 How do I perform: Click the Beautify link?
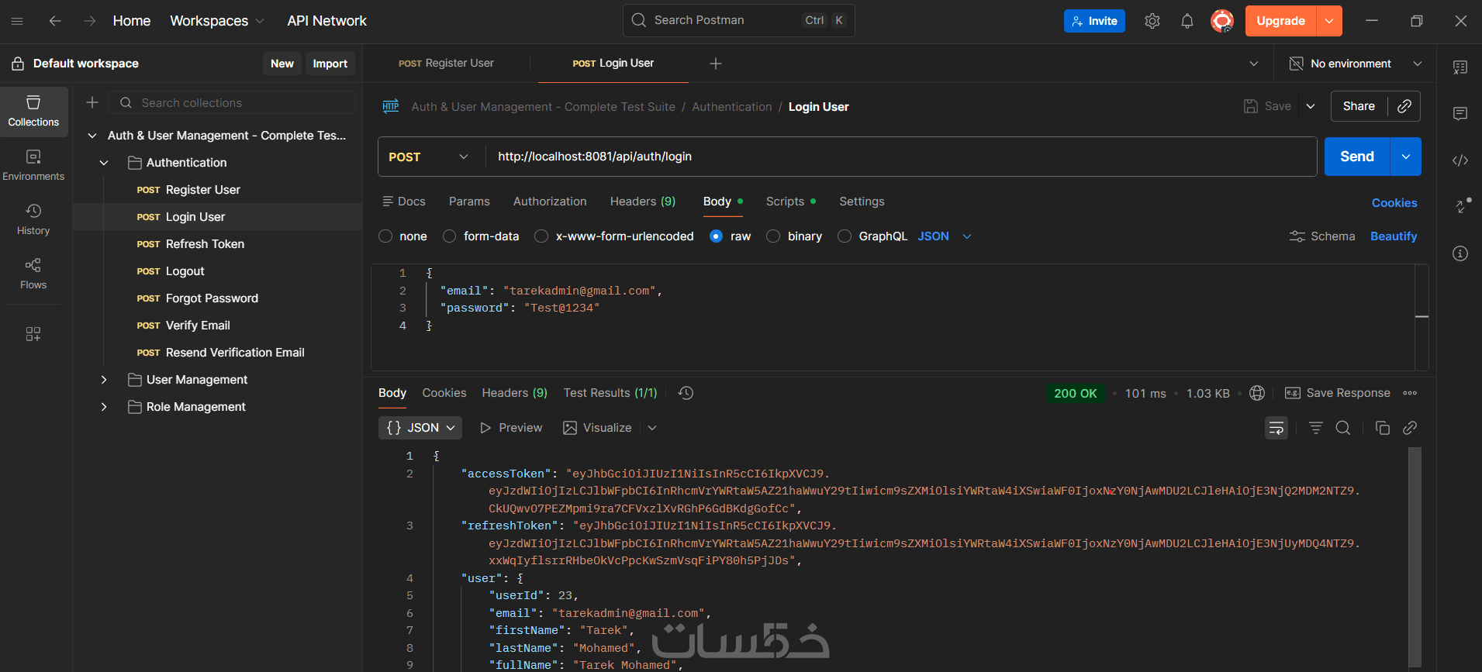[1394, 236]
